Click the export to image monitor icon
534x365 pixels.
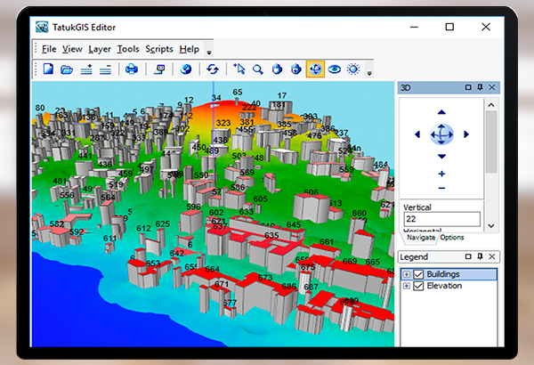tap(159, 69)
